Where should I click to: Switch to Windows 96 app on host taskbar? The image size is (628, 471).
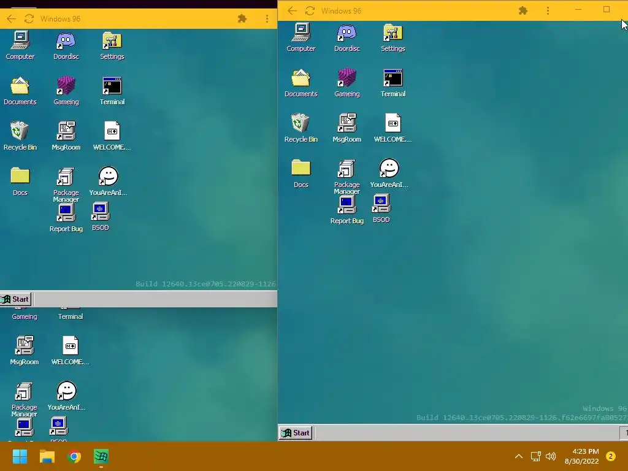[x=101, y=456]
